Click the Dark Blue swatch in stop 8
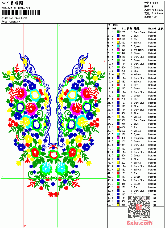This screenshot has height=228, width=165. [118, 57]
